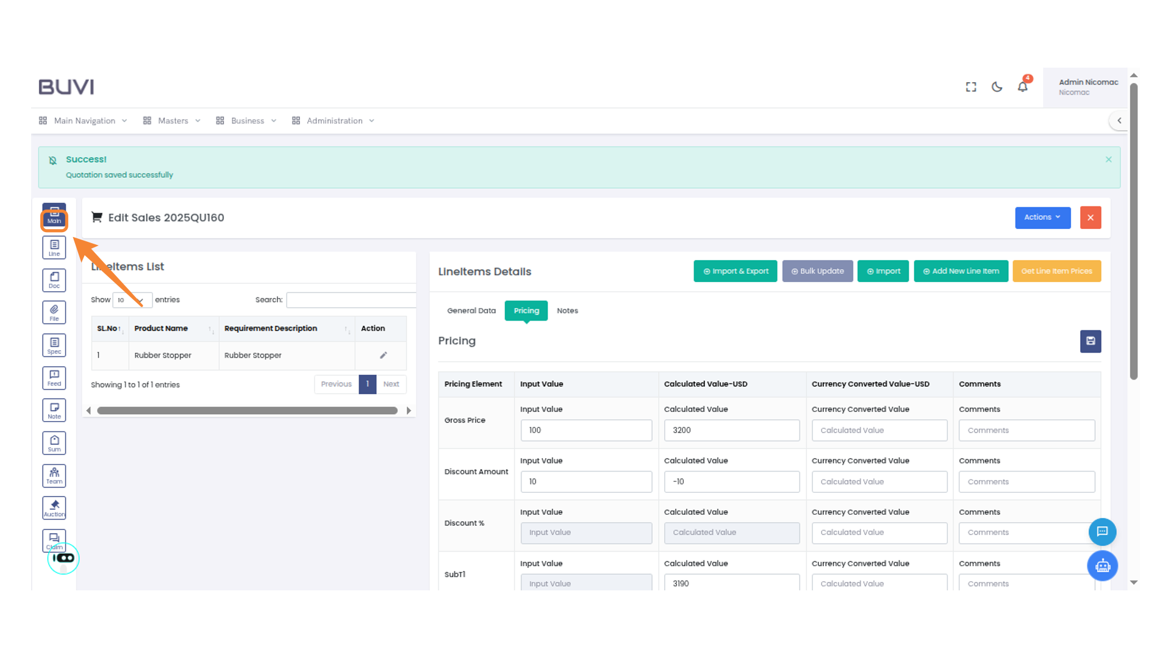Open the chatbot robot icon

pyautogui.click(x=1102, y=566)
